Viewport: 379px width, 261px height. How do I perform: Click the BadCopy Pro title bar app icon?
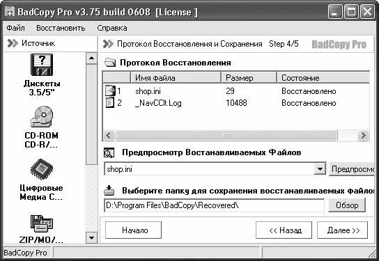(x=10, y=12)
